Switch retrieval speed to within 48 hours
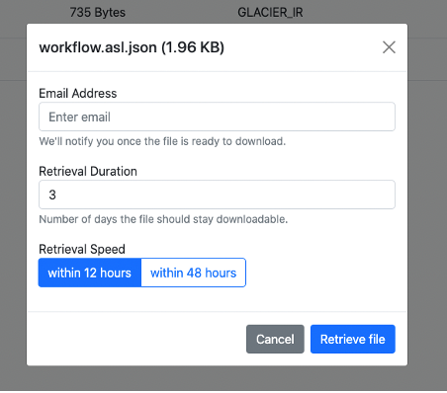This screenshot has height=393, width=447. pos(194,273)
